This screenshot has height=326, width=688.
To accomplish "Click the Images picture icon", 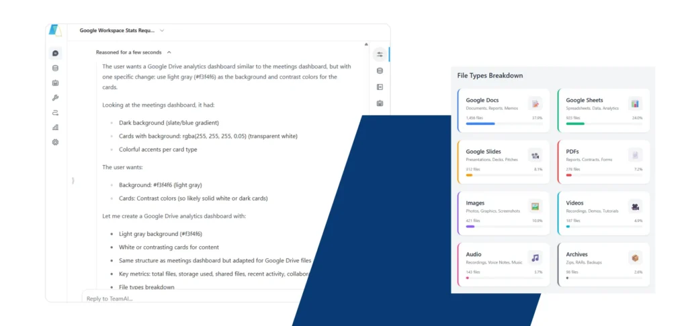I will [x=535, y=207].
